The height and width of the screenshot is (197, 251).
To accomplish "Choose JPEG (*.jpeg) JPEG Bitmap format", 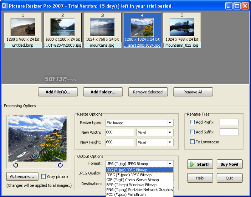I will [139, 175].
